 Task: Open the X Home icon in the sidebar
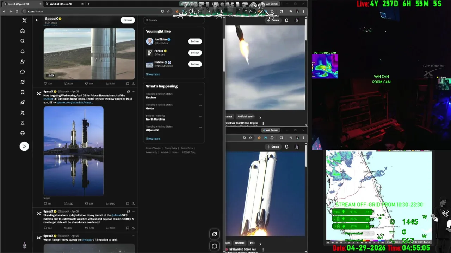click(23, 31)
